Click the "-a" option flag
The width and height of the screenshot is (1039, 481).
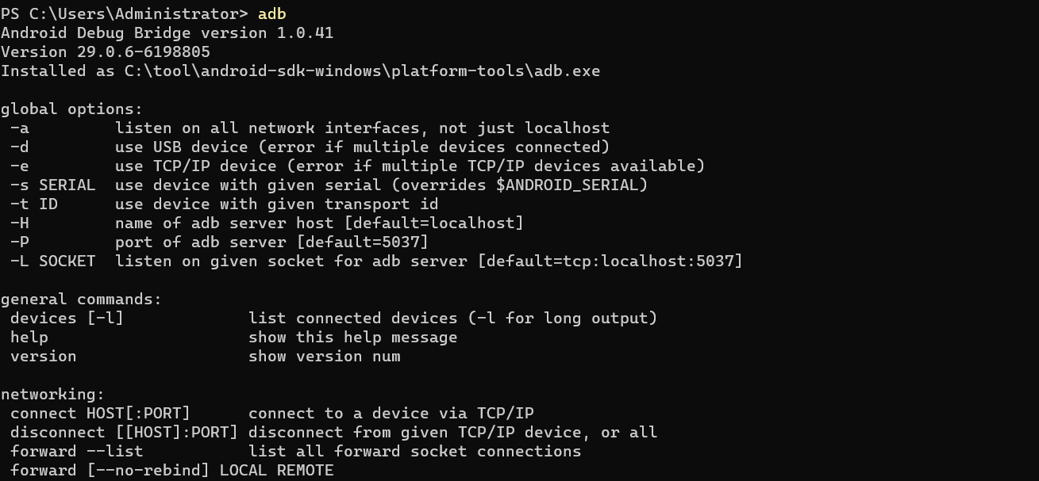[x=20, y=128]
